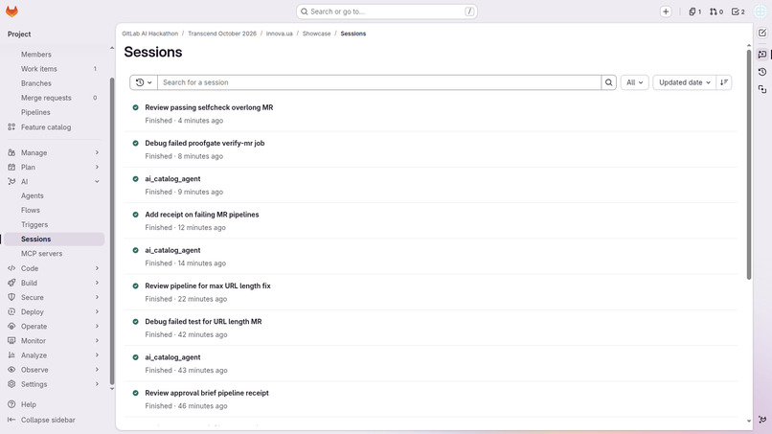Click the Secure shield icon
Image resolution: width=772 pixels, height=434 pixels.
(11, 297)
